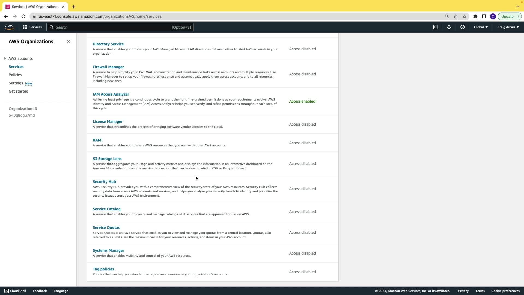Open the IAM Access Analyzer link
524x295 pixels.
111,94
